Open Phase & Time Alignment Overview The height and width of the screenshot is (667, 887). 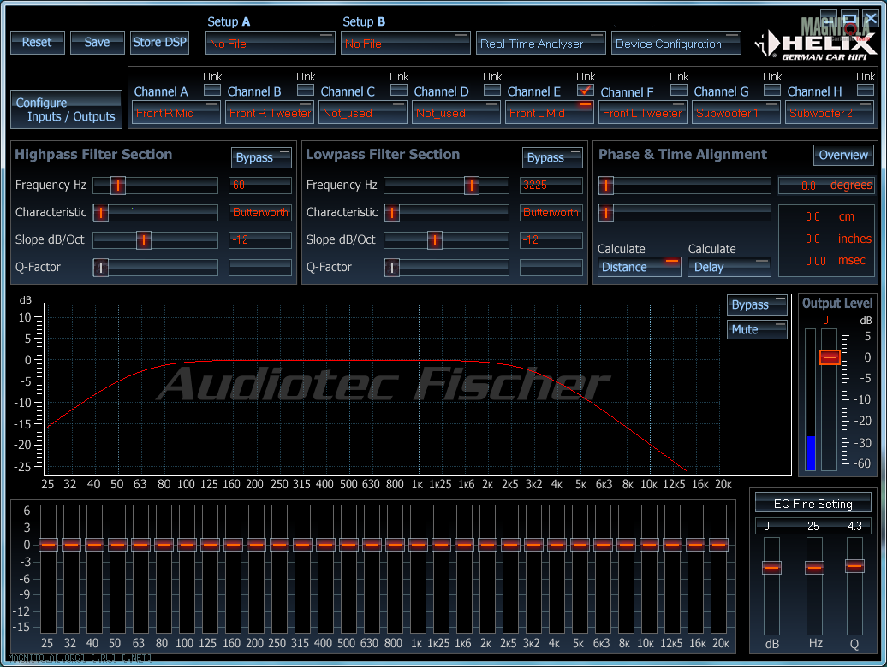(x=843, y=156)
